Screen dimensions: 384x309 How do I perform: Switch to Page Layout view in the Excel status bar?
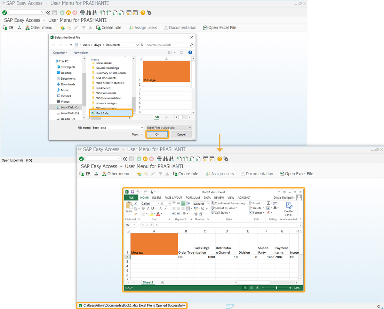click(251, 288)
